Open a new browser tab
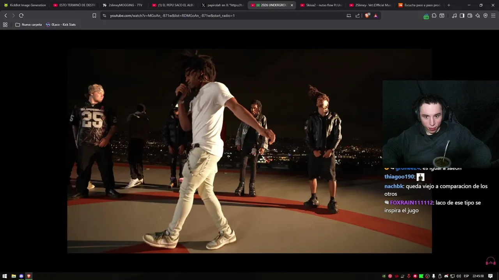Viewport: 499px width, 280px height. 449,5
